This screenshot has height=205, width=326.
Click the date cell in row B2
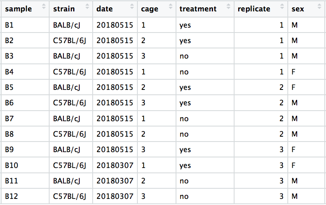115,41
